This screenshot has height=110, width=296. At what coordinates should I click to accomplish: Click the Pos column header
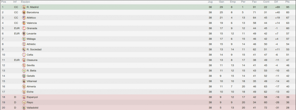[x=3, y=2]
